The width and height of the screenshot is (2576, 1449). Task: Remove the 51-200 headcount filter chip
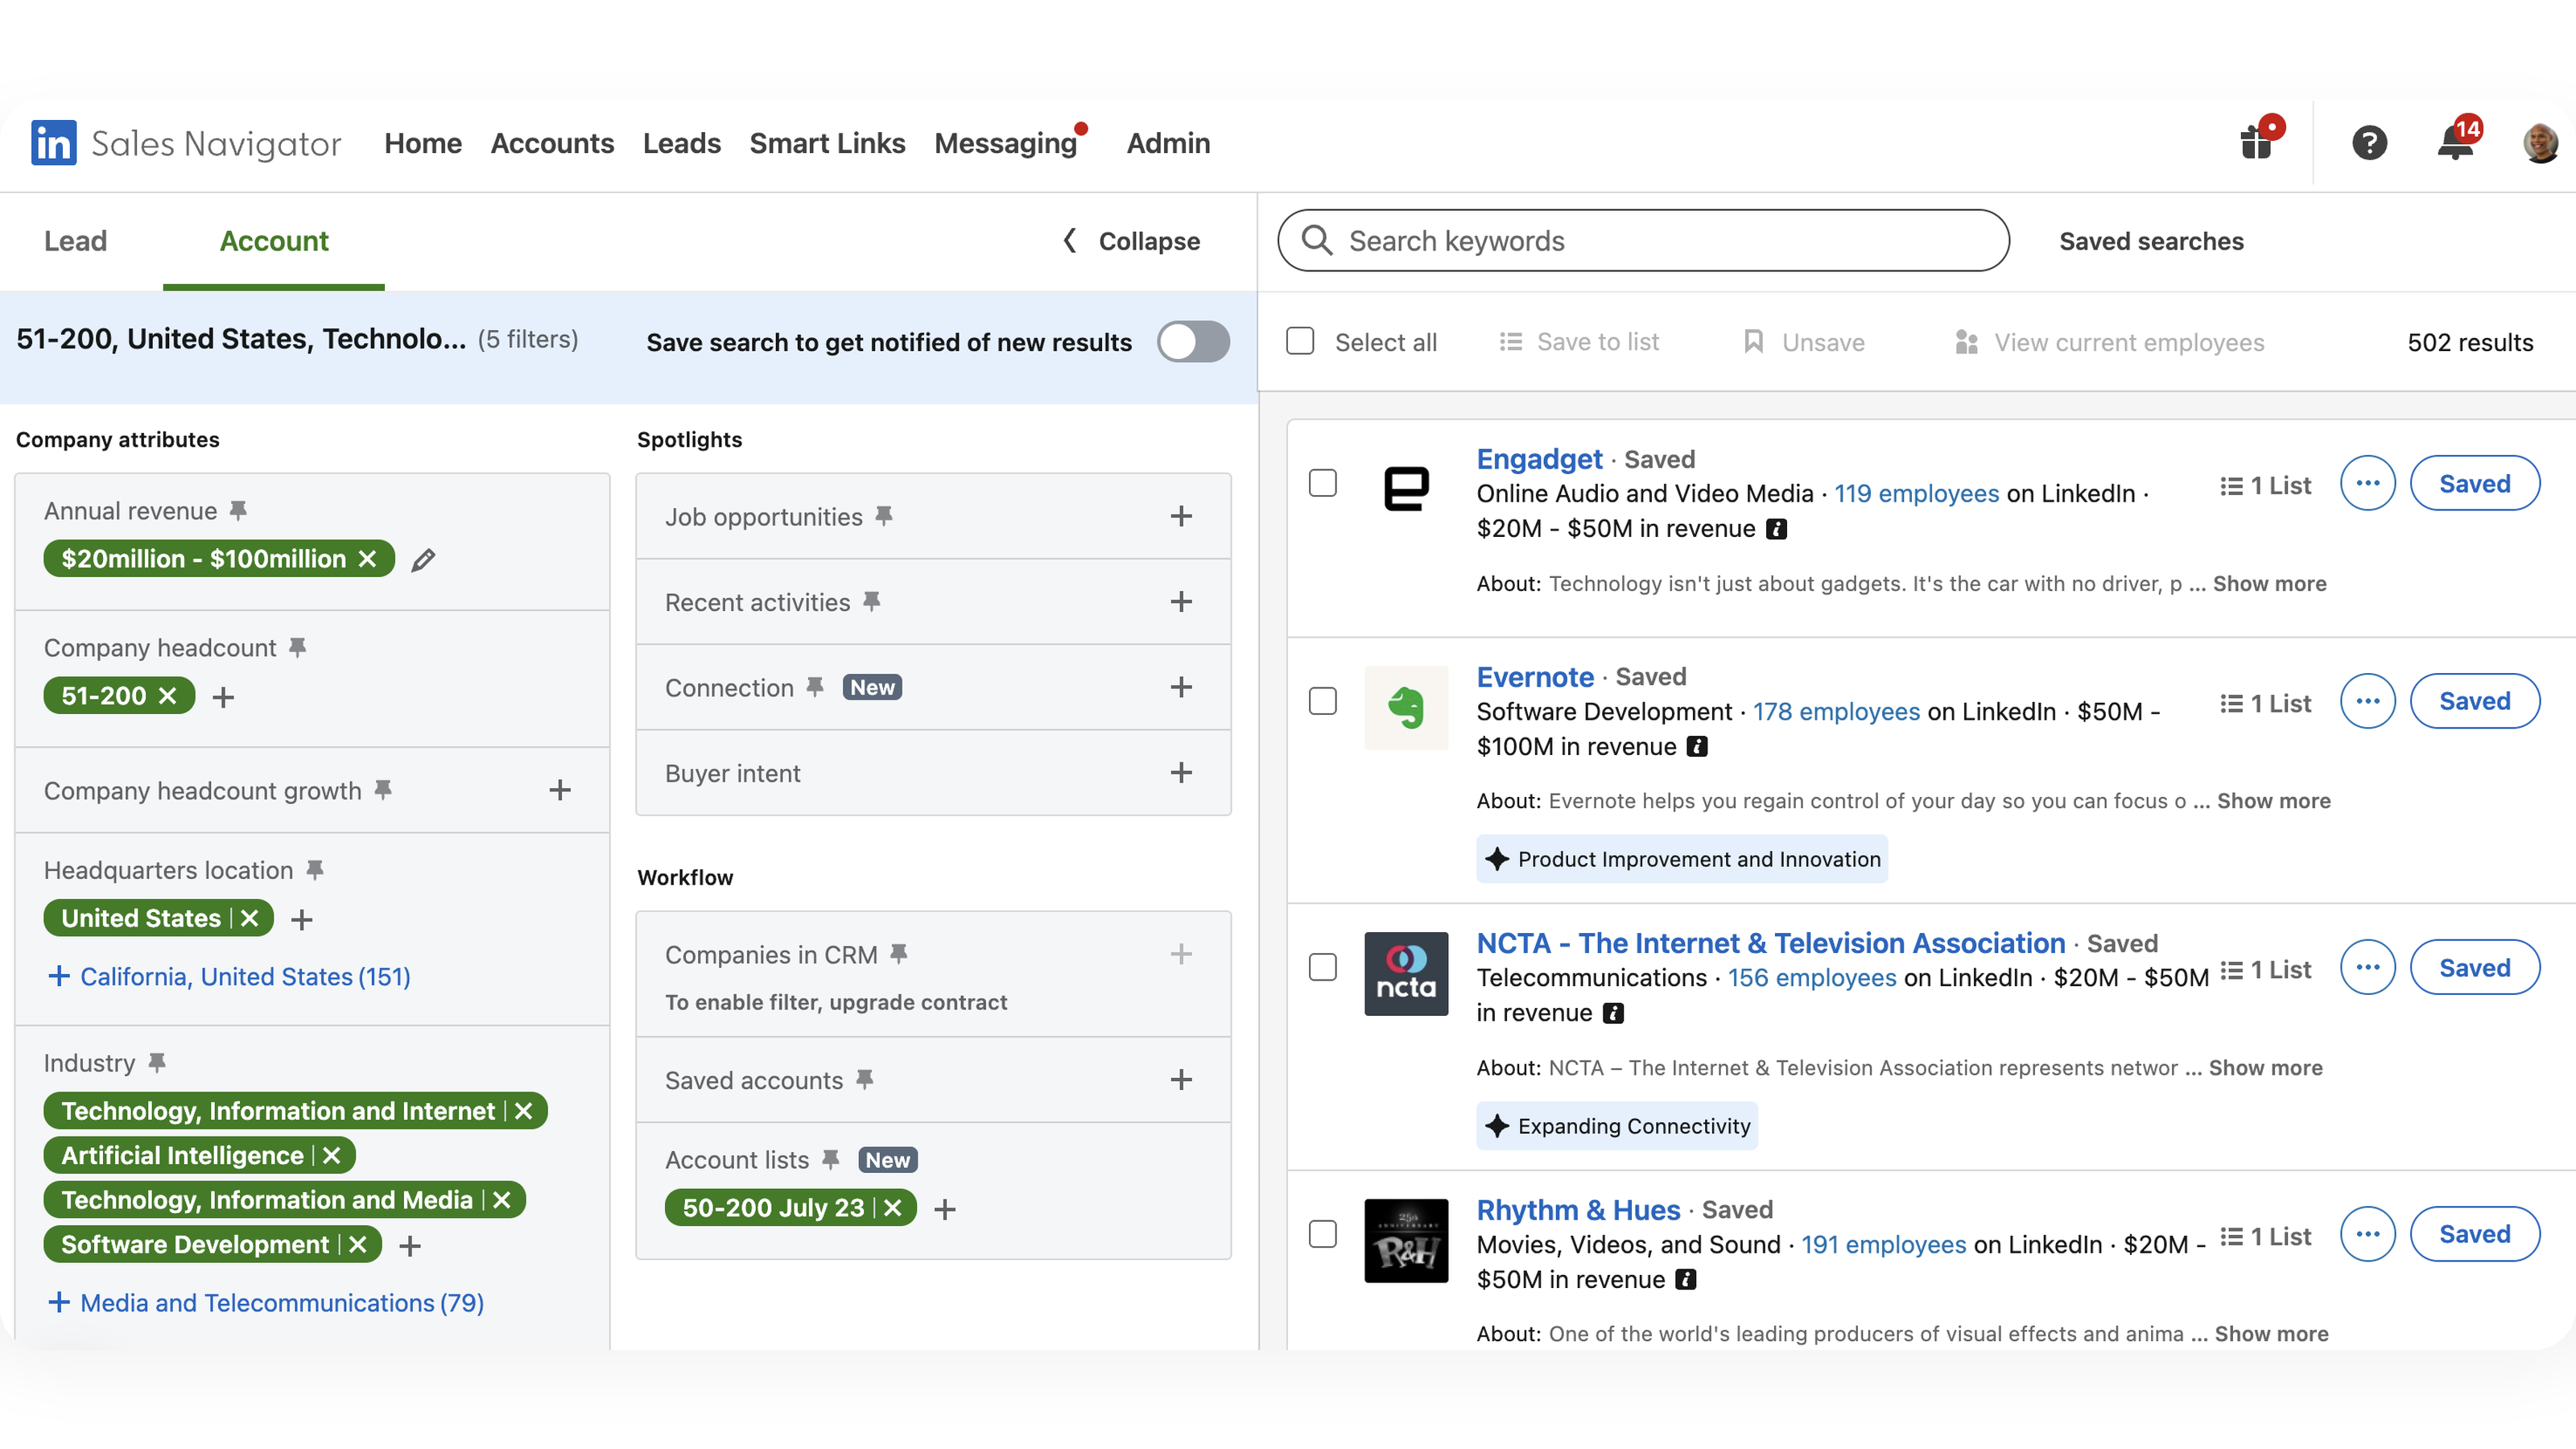tap(168, 696)
